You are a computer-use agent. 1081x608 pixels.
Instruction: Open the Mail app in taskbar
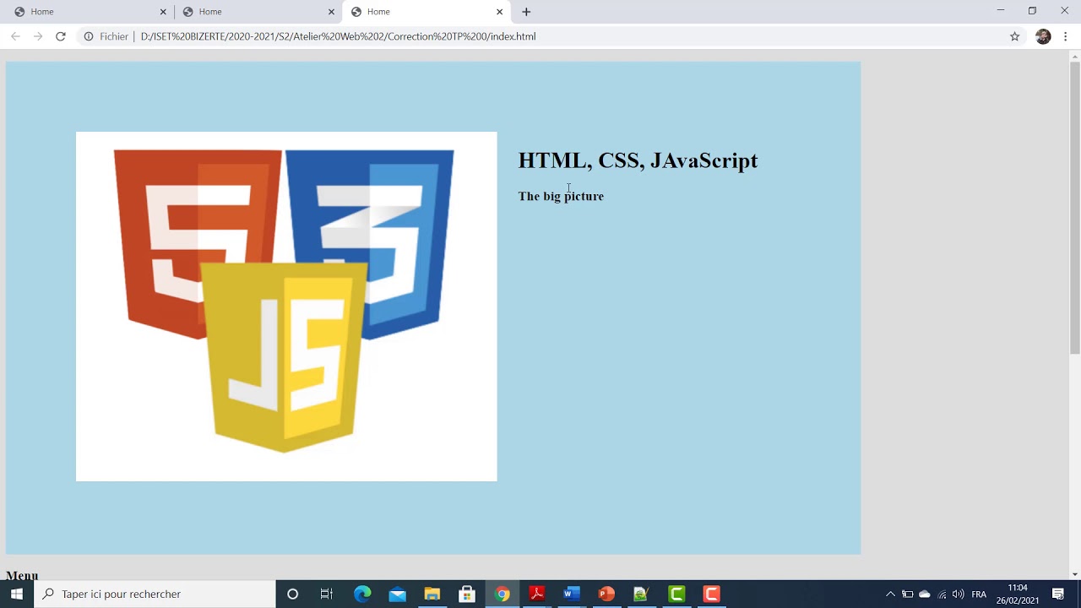(397, 594)
